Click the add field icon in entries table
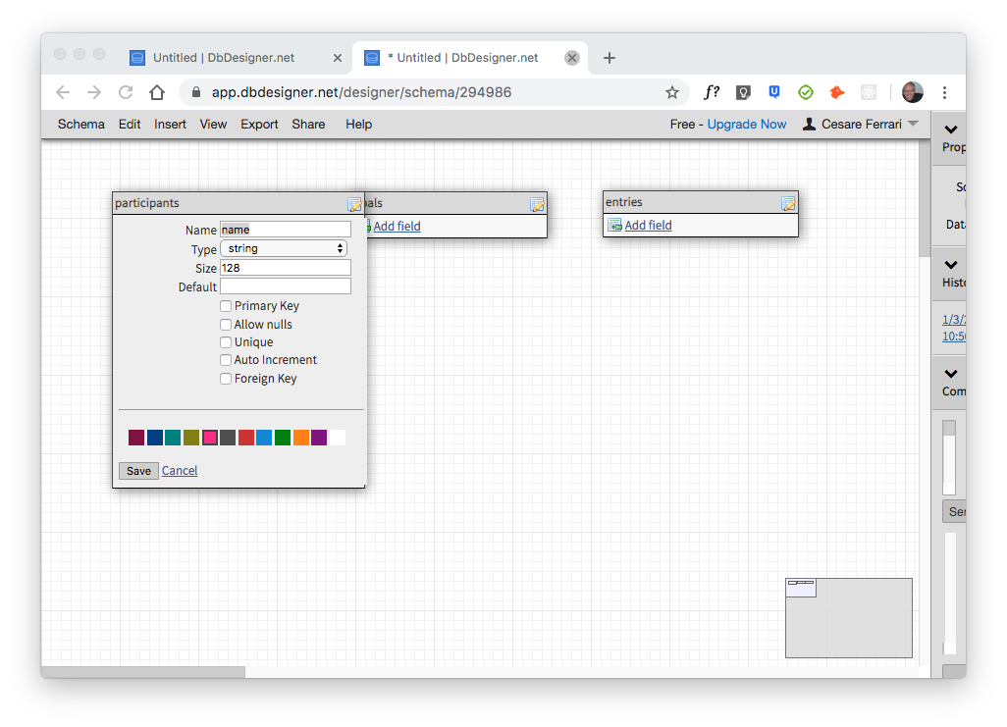This screenshot has height=727, width=1007. point(614,226)
